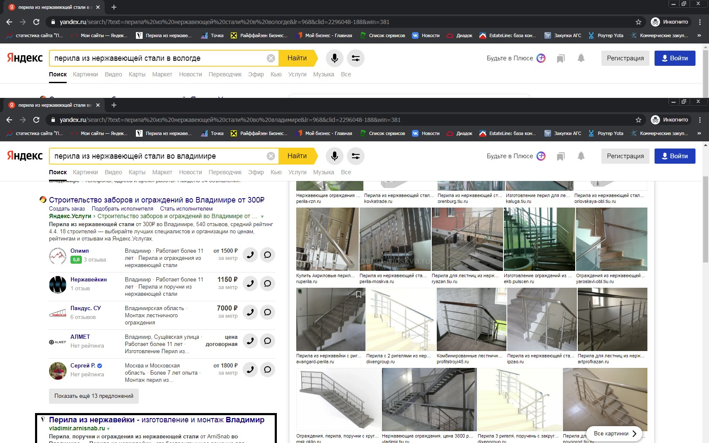This screenshot has width=709, height=443.
Task: Click Подобрать исполнителя link
Action: pyautogui.click(x=122, y=209)
